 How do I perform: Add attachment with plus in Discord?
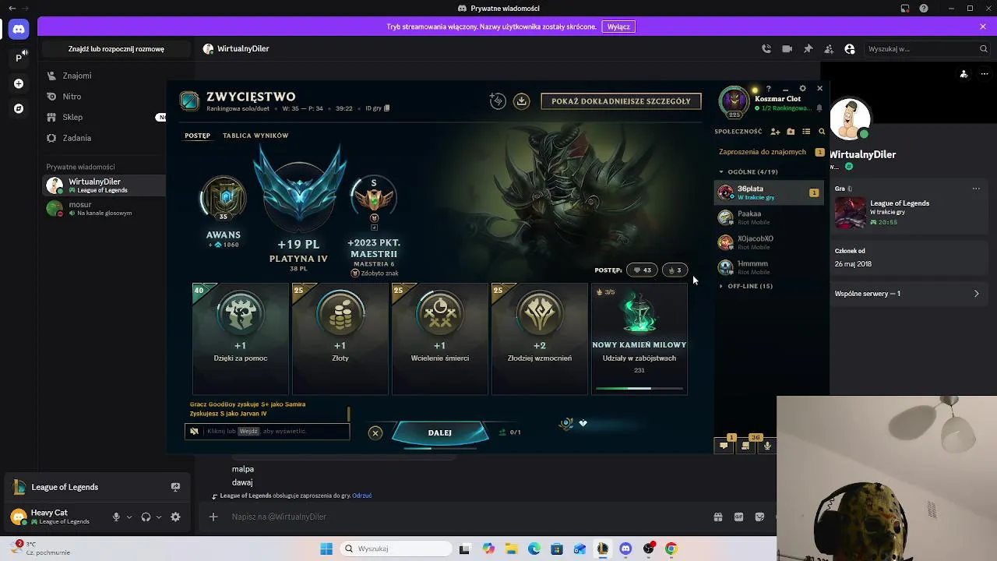point(213,517)
